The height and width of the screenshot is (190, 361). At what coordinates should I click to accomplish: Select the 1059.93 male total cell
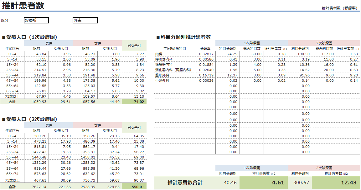pos(36,102)
